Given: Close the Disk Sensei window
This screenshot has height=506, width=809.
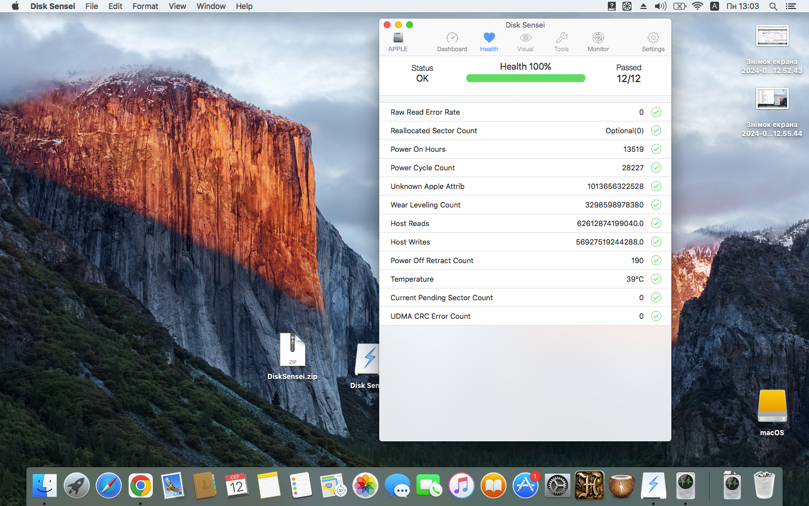Looking at the screenshot, I should (387, 25).
